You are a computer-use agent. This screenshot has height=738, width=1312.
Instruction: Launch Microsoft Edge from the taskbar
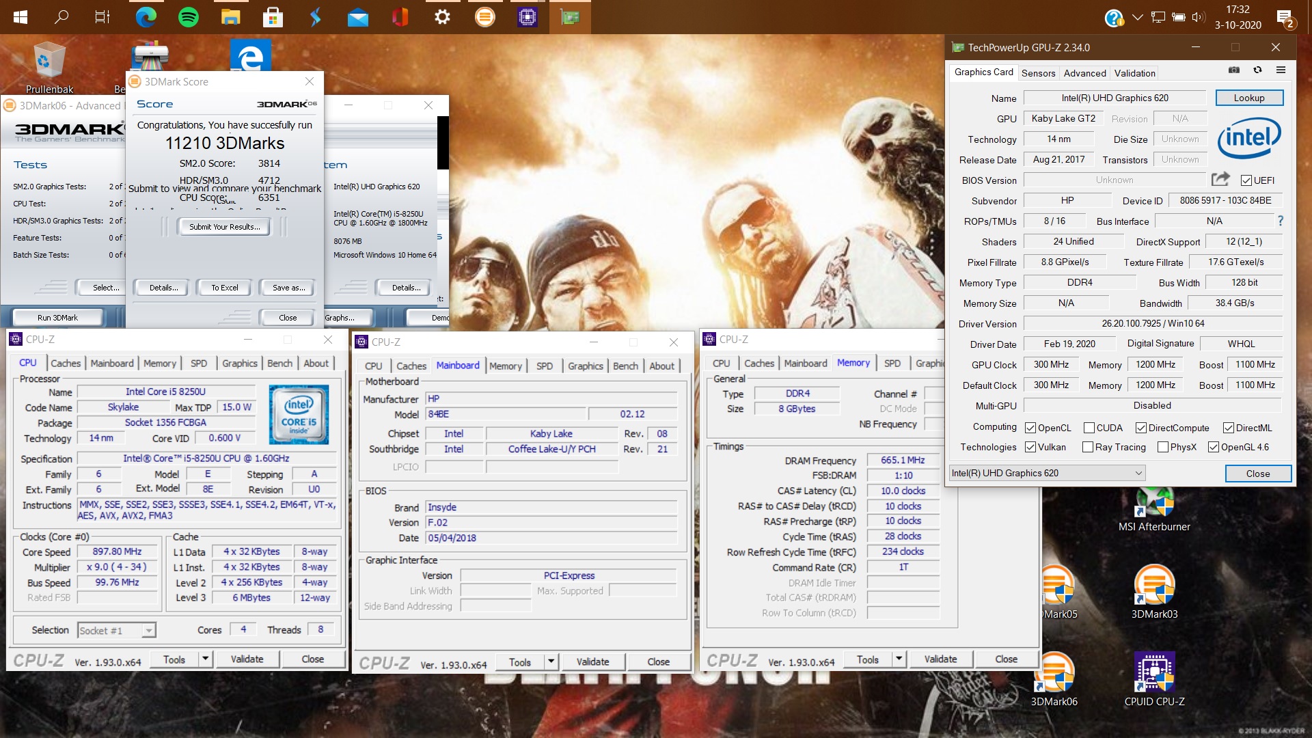pos(146,17)
